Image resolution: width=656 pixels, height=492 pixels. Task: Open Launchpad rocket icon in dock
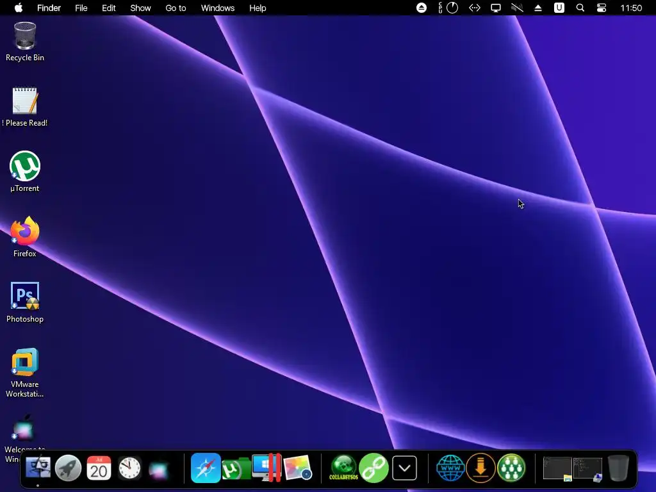pos(68,468)
